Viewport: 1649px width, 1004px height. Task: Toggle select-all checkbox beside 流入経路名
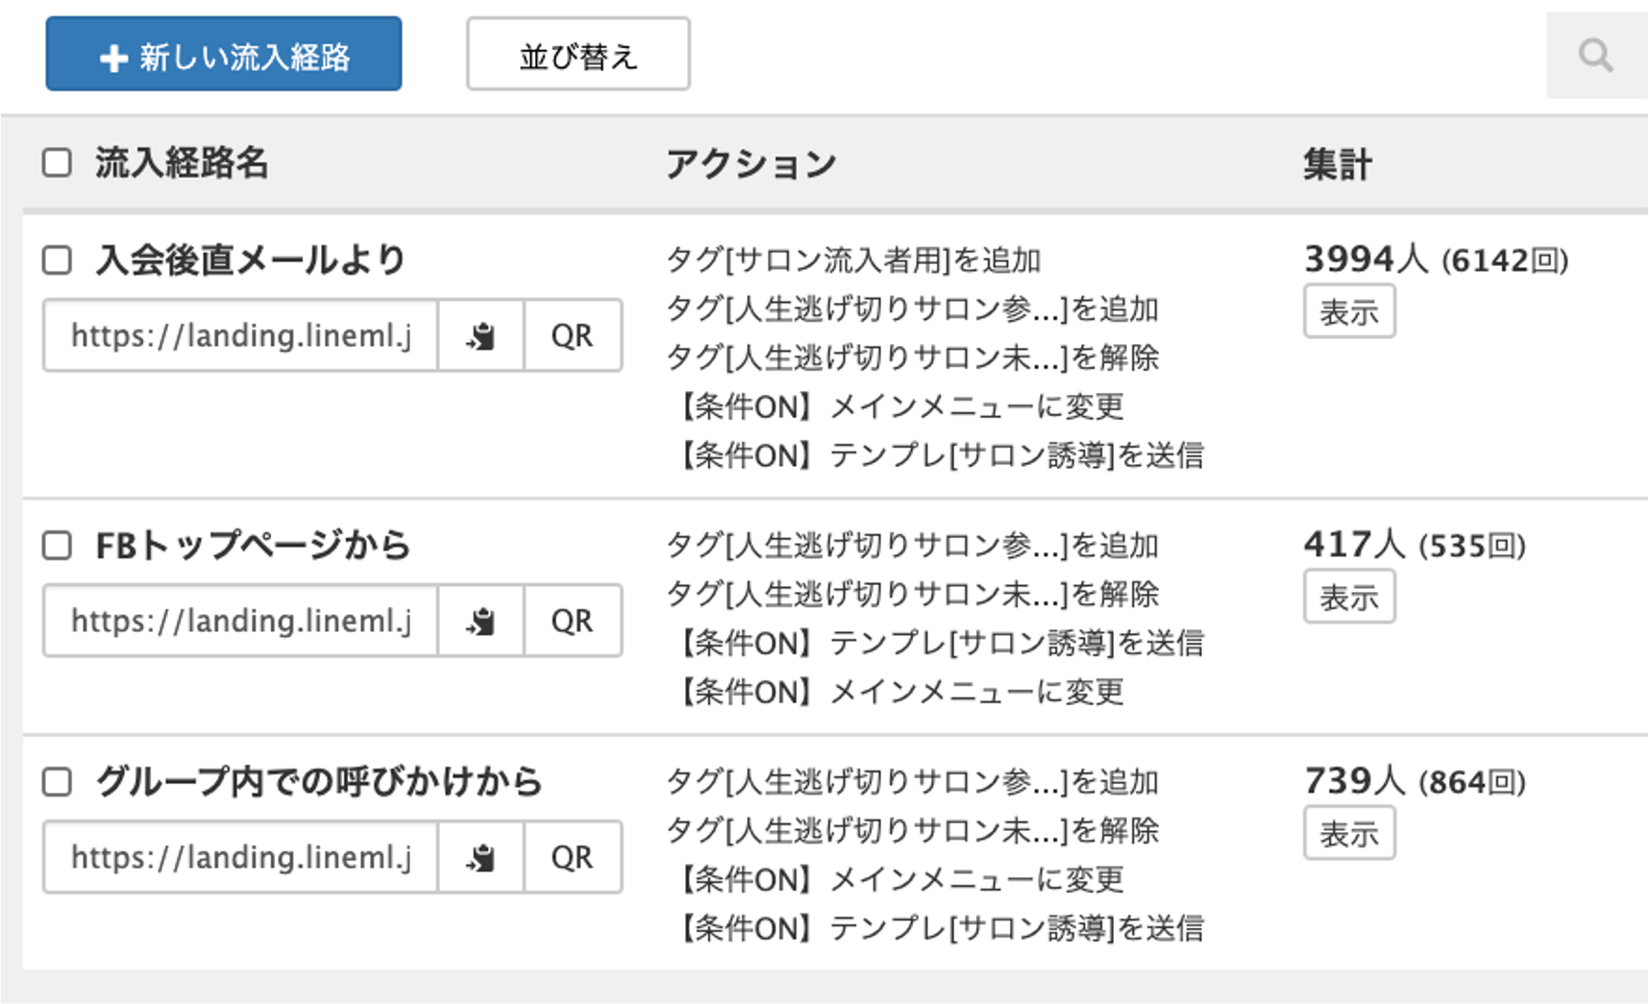point(57,162)
